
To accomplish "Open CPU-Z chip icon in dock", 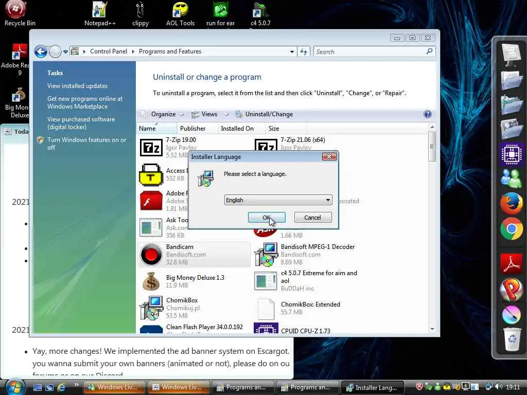I will click(x=511, y=154).
